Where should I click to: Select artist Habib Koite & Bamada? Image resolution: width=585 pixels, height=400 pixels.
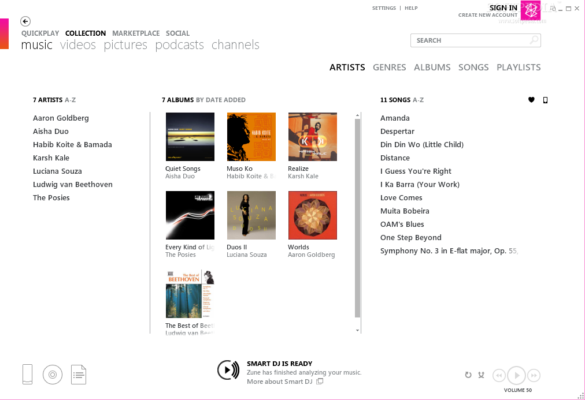(x=72, y=144)
